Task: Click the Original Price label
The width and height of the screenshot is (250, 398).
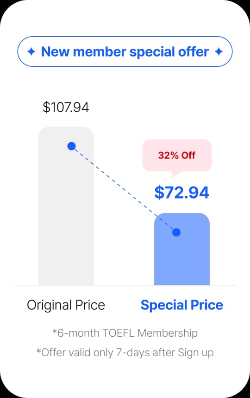Action: (66, 305)
